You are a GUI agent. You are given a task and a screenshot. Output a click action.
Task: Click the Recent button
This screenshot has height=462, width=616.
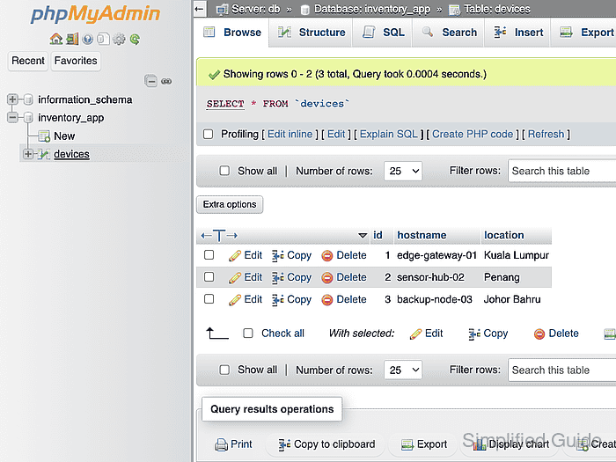(28, 61)
